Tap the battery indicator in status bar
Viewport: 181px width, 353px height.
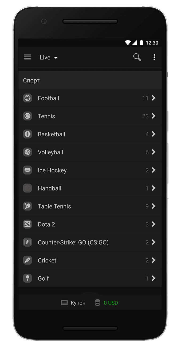141,43
